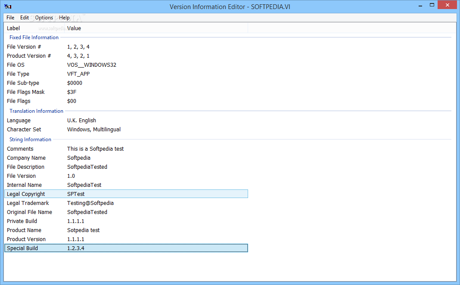Viewport: 460px width, 285px height.
Task: Select the File Flags label
Action: (19, 101)
